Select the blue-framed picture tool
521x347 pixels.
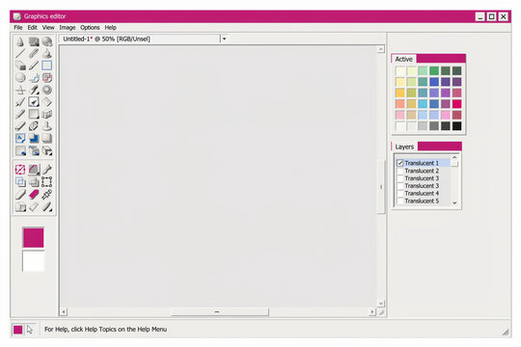20,138
